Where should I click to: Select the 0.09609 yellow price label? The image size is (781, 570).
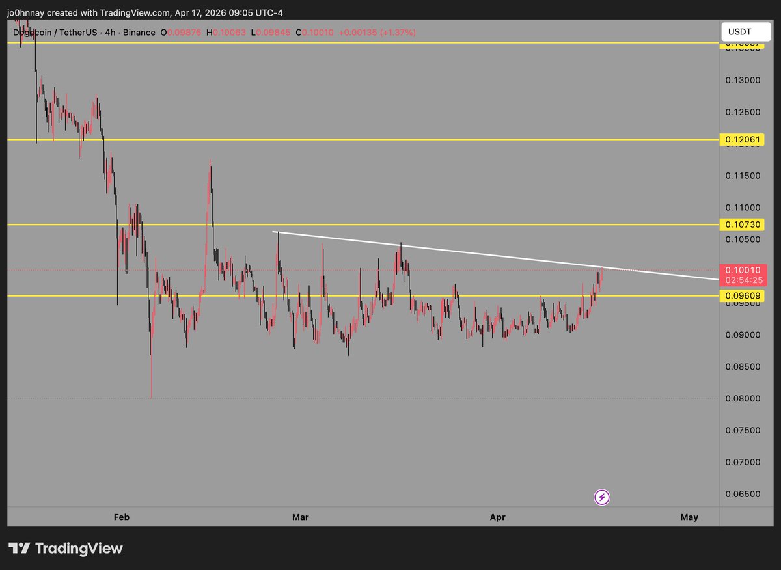pyautogui.click(x=741, y=296)
